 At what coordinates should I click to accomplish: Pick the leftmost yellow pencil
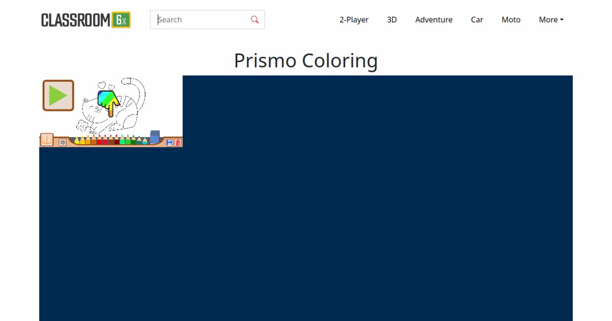(x=77, y=140)
